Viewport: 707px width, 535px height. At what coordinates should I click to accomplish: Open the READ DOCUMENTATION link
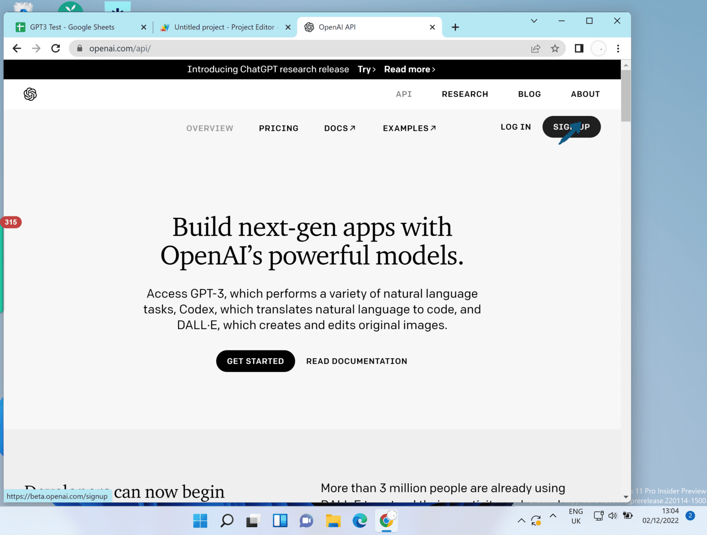tap(356, 361)
